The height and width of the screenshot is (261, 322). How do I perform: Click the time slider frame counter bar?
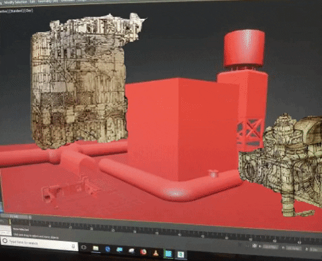click(15, 217)
